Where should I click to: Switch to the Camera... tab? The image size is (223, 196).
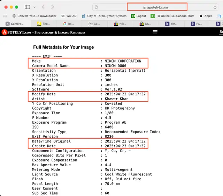(15, 24)
